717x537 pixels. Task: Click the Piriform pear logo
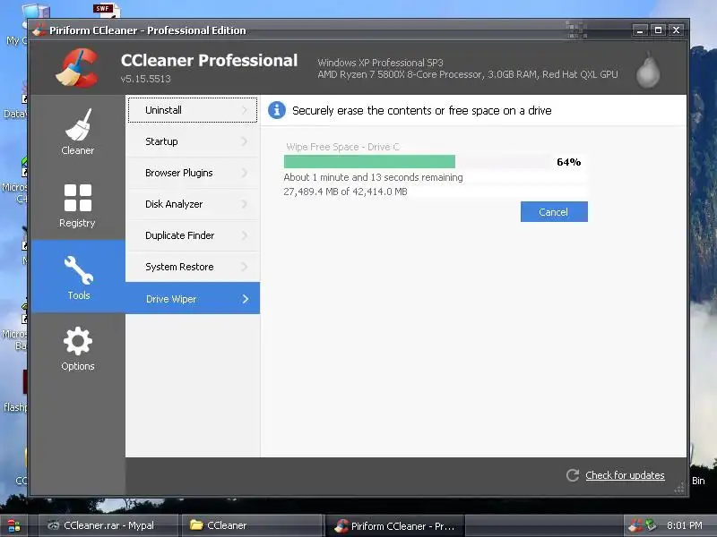[648, 70]
